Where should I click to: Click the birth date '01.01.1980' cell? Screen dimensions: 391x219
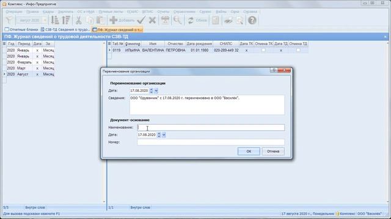click(x=199, y=50)
